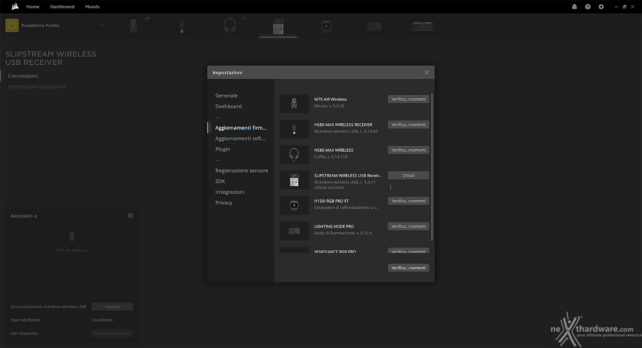This screenshot has height=348, width=642.
Task: Click the profile hexagon icon
Action: point(12,26)
